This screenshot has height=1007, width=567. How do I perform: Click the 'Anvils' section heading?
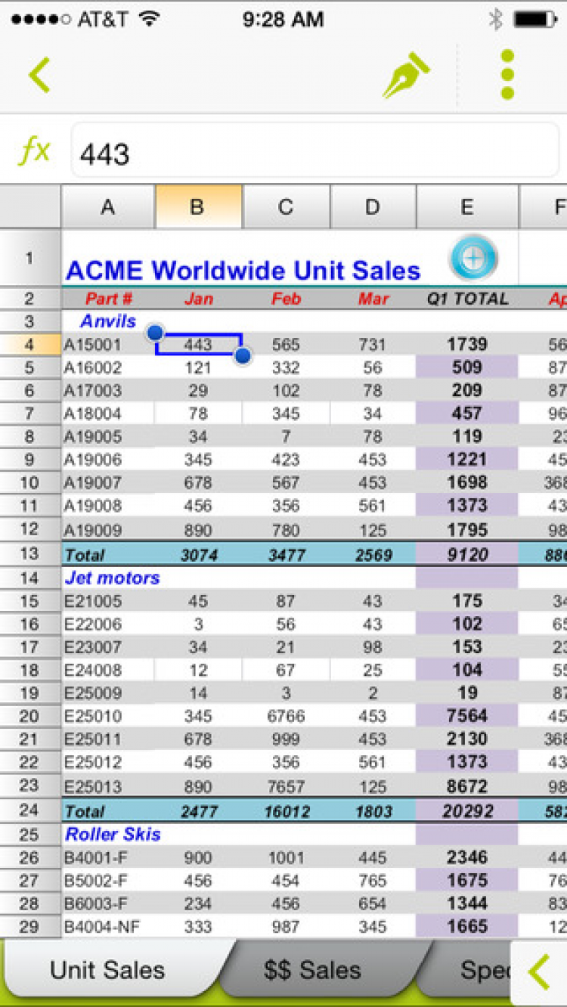[108, 321]
